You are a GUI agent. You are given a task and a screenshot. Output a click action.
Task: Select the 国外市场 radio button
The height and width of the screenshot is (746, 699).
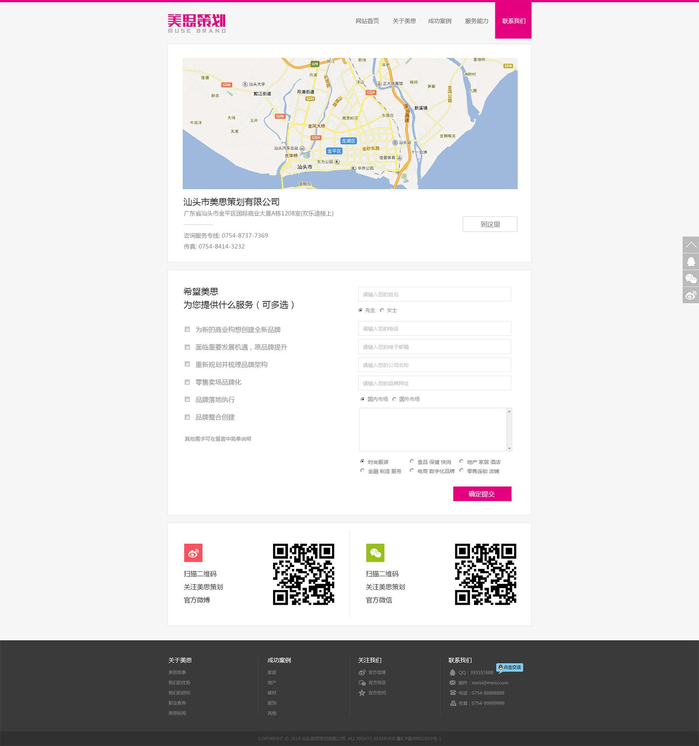click(394, 399)
